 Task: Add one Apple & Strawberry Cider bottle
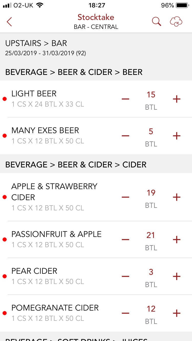pyautogui.click(x=177, y=197)
